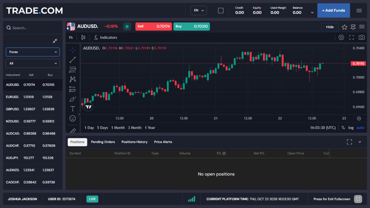Screen dimensions: 370x208
Task: Open the All filter dropdown
Action: (x=33, y=63)
